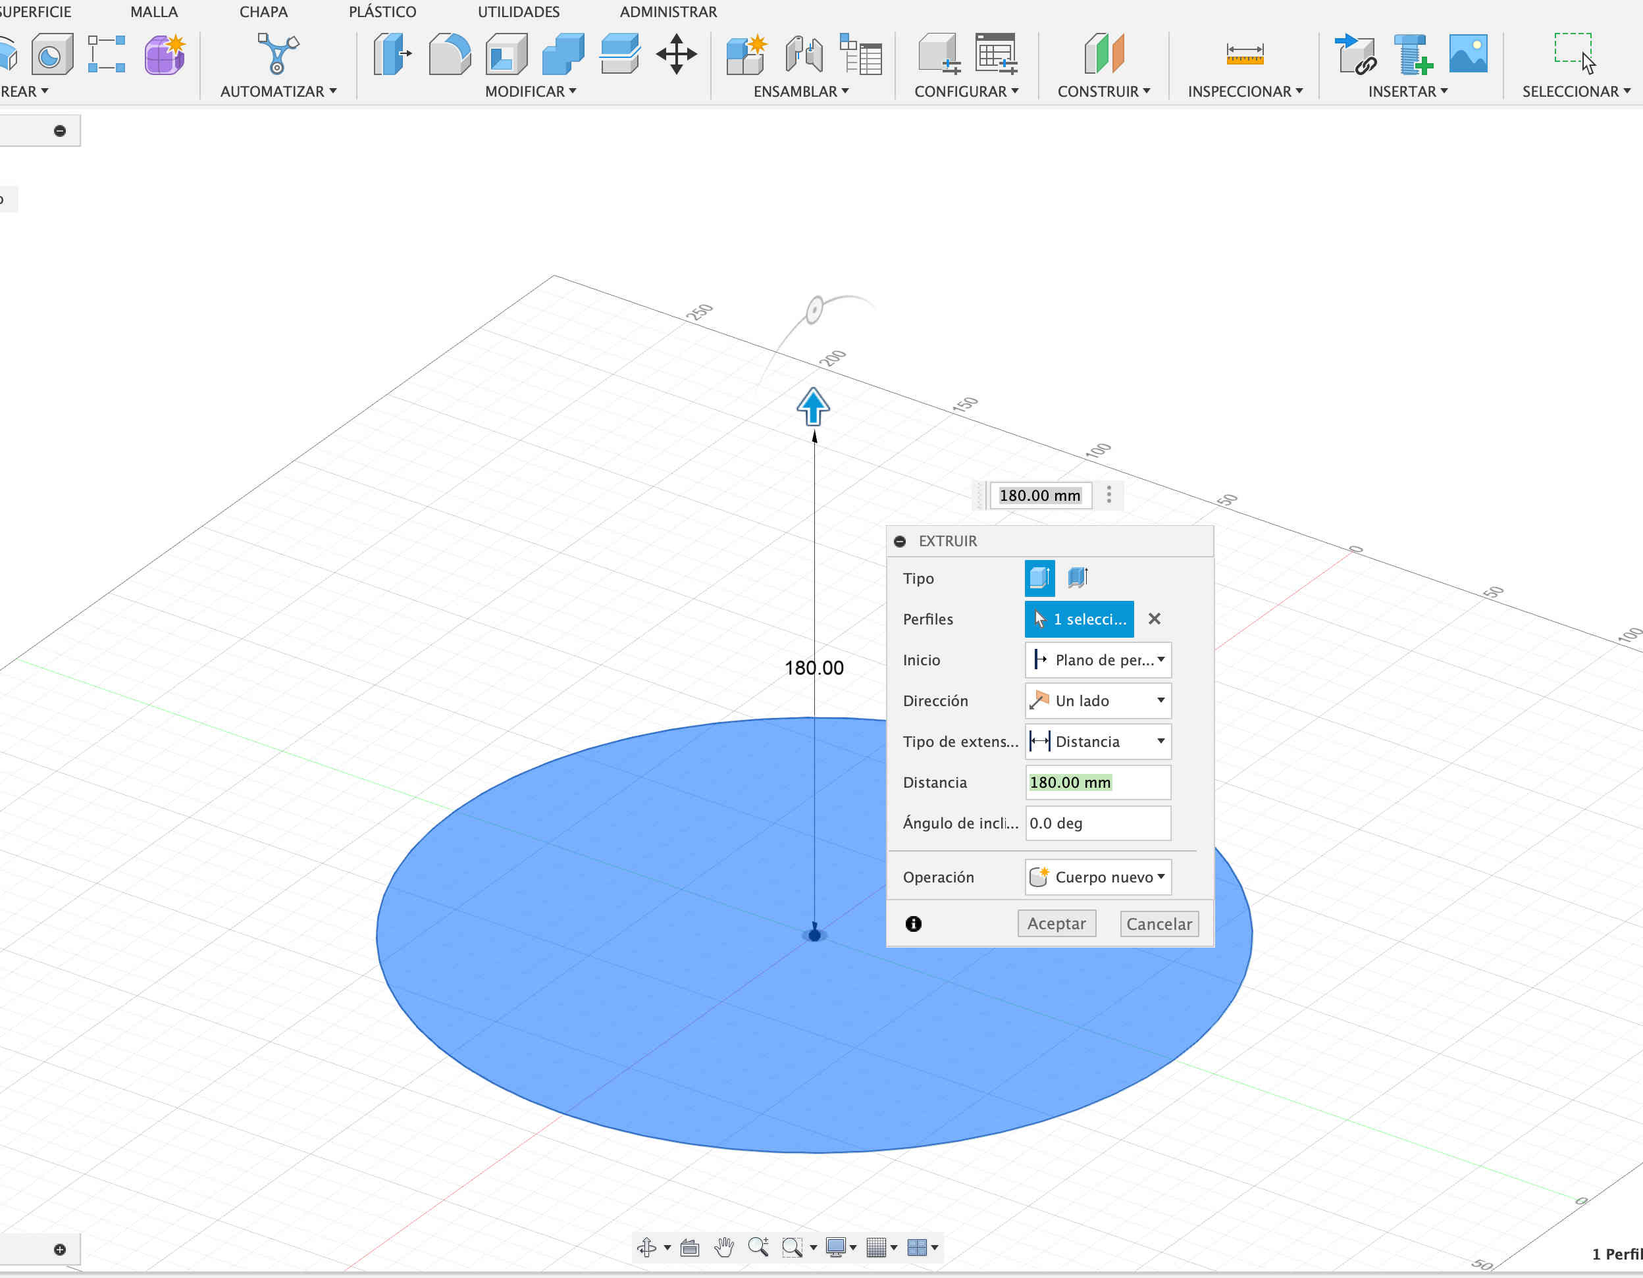Click the Create Form purple icon
This screenshot has height=1278, width=1643.
point(165,54)
